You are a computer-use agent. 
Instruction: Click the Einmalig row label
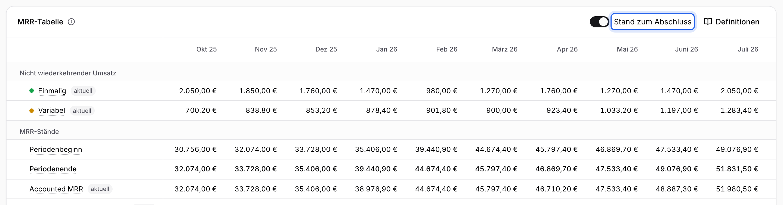[x=52, y=91]
